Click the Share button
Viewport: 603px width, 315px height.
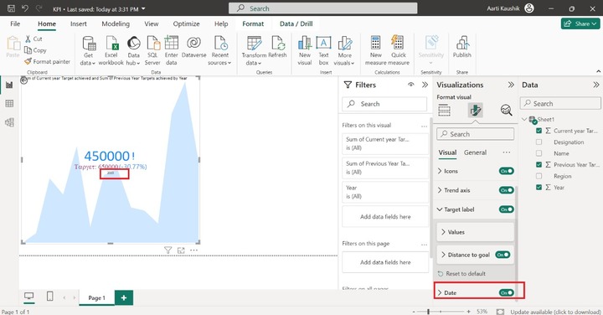(x=580, y=23)
